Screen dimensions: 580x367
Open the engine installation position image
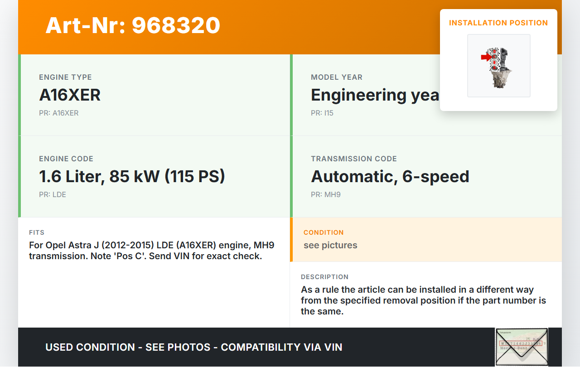pyautogui.click(x=498, y=66)
